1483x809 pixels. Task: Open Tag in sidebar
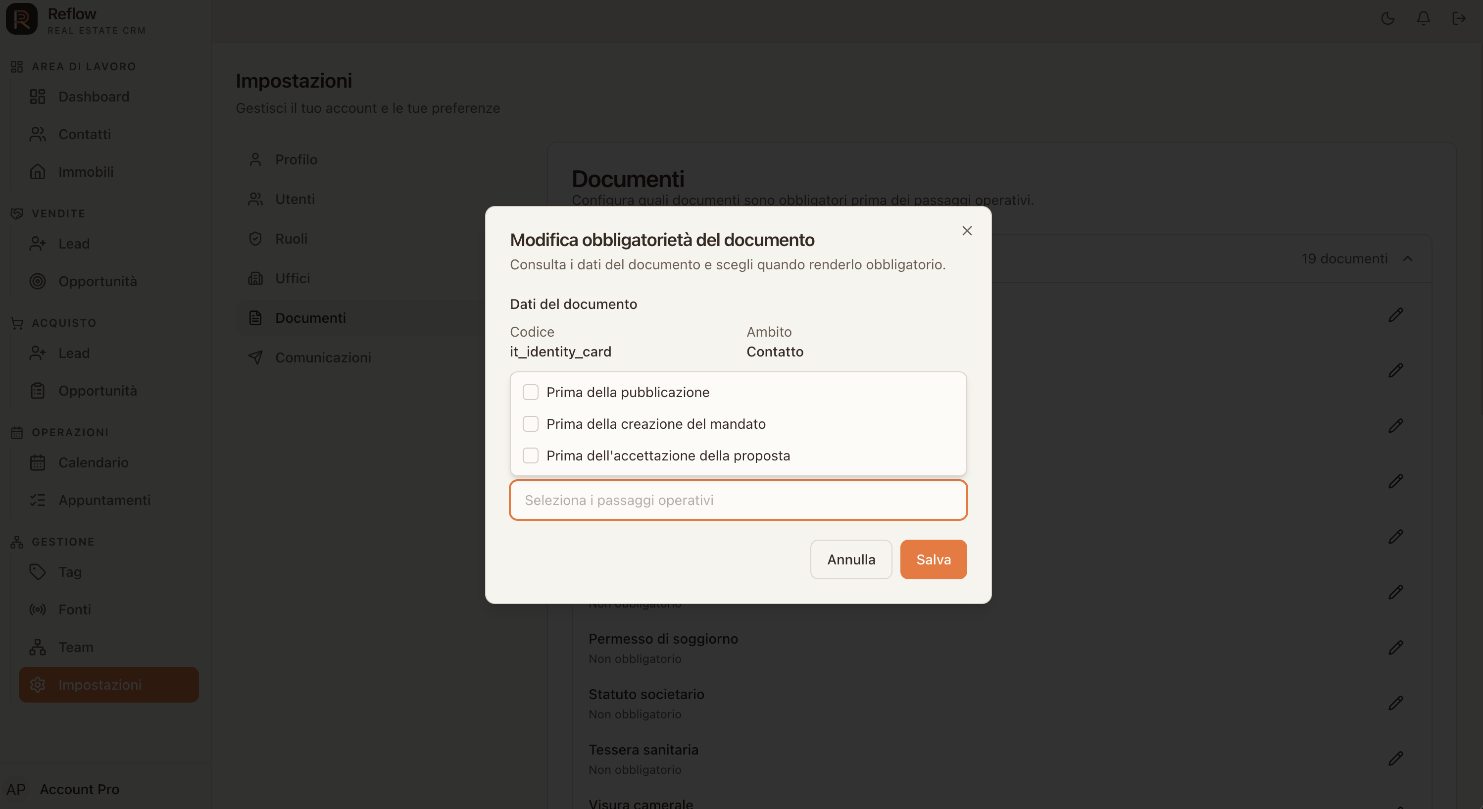(x=109, y=572)
